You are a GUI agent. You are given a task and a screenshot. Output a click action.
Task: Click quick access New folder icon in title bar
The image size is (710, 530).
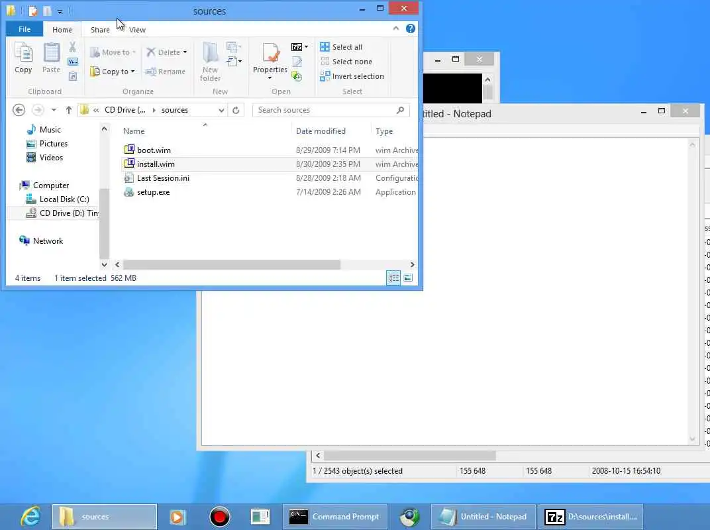[x=47, y=11]
